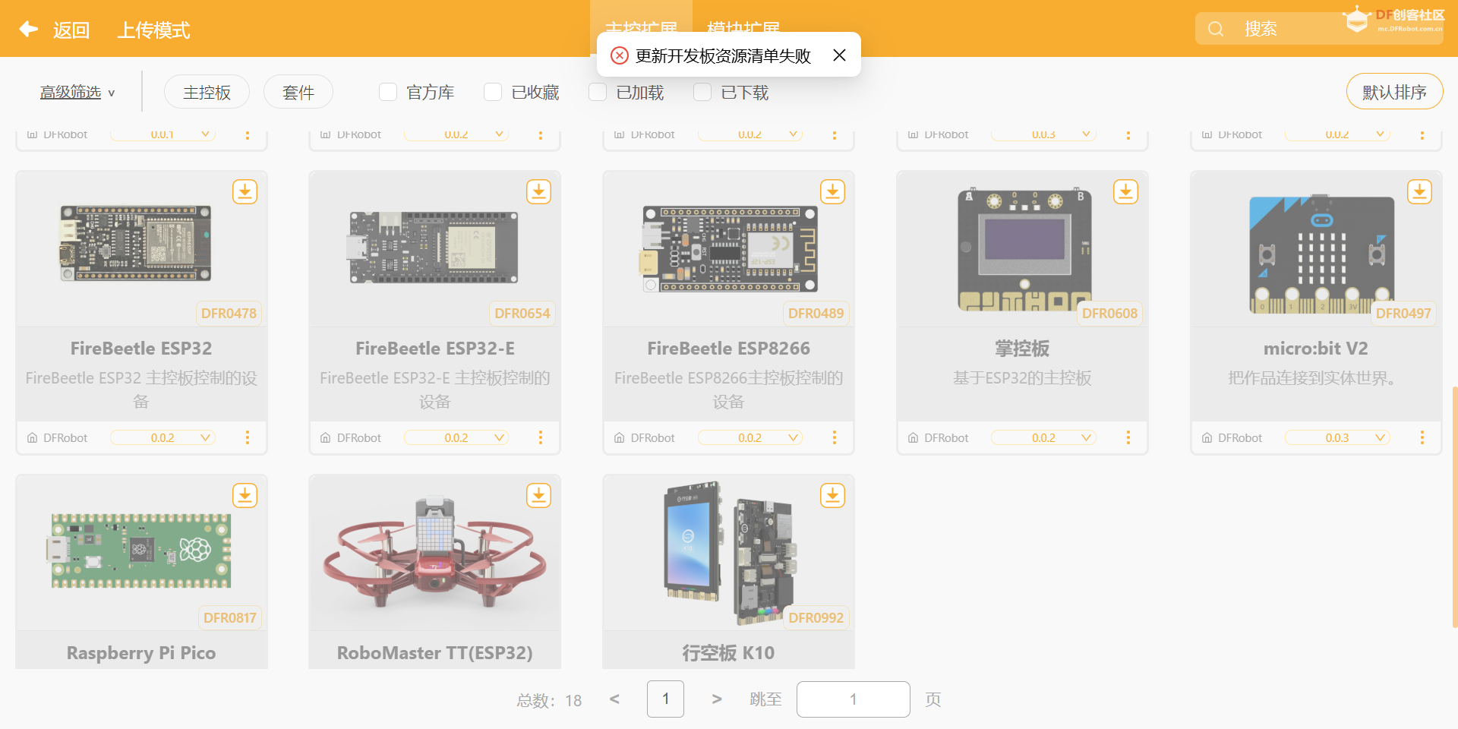
Task: Open the FireBeetle ESP8266 board thumbnail
Action: click(729, 248)
